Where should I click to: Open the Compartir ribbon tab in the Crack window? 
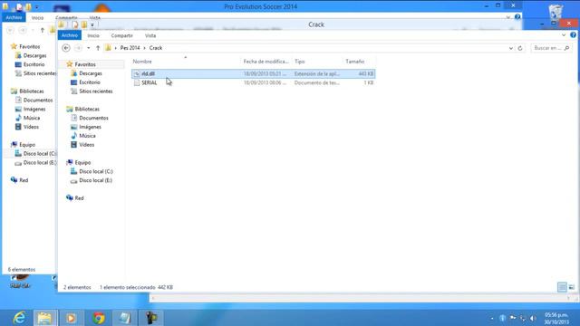click(x=121, y=35)
